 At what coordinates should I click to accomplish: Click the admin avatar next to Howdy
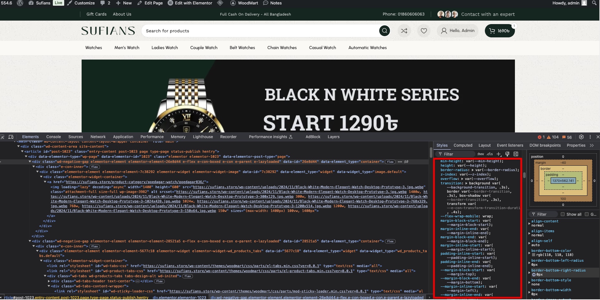584,3
